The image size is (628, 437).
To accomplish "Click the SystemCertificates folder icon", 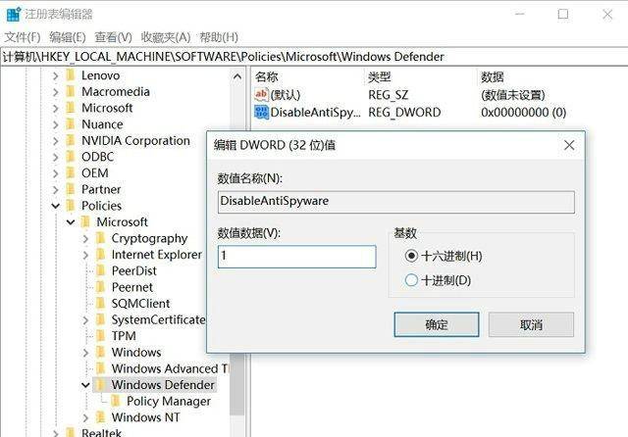I will pyautogui.click(x=100, y=319).
